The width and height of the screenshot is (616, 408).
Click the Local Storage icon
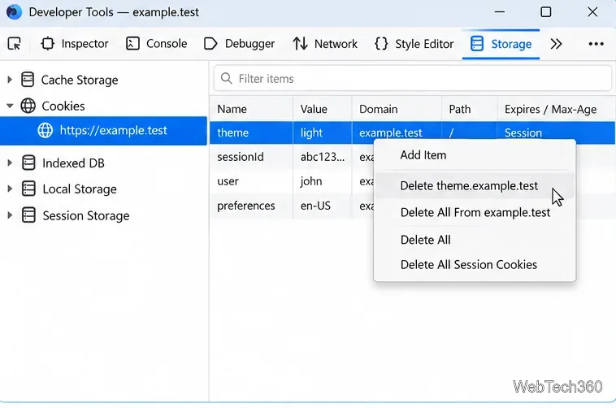tap(28, 189)
